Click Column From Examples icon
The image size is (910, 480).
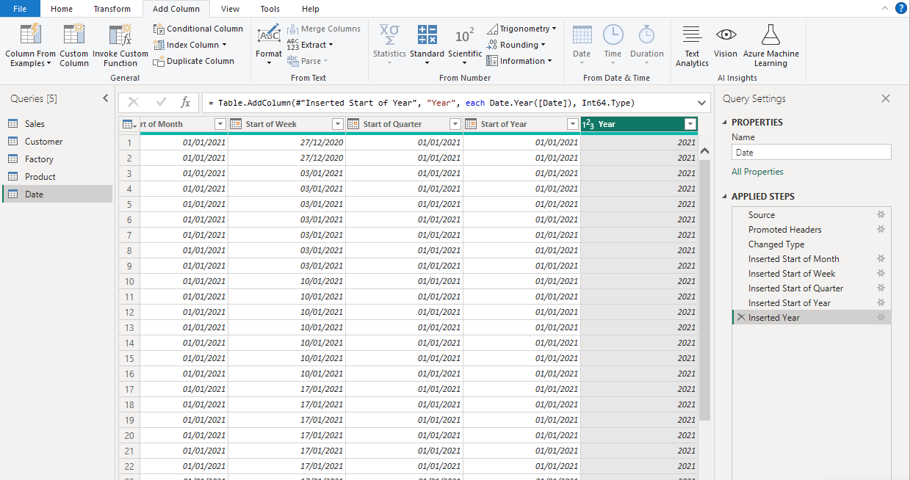pyautogui.click(x=30, y=34)
